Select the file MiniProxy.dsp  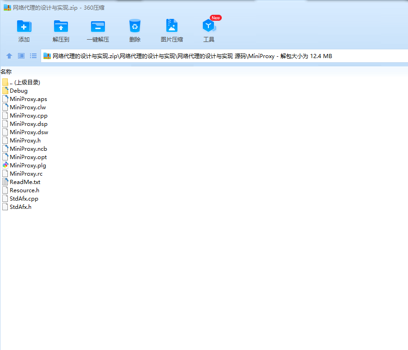tap(24, 124)
